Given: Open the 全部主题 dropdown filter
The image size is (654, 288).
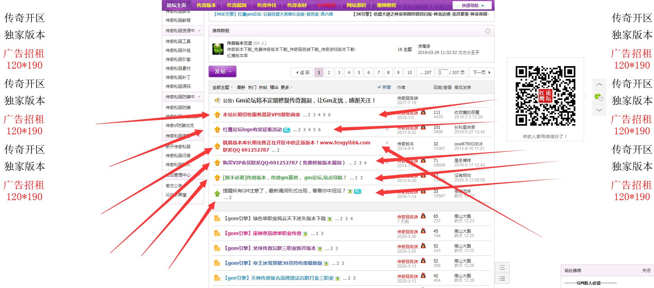Looking at the screenshot, I should [x=223, y=87].
